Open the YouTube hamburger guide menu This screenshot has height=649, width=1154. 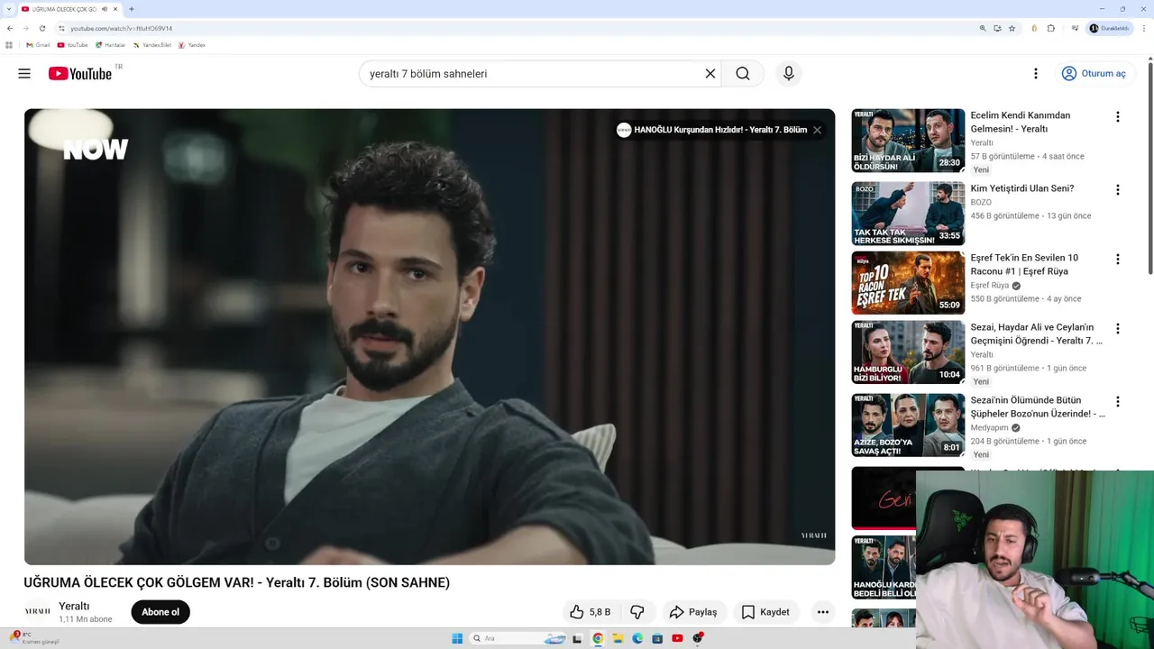tap(24, 74)
